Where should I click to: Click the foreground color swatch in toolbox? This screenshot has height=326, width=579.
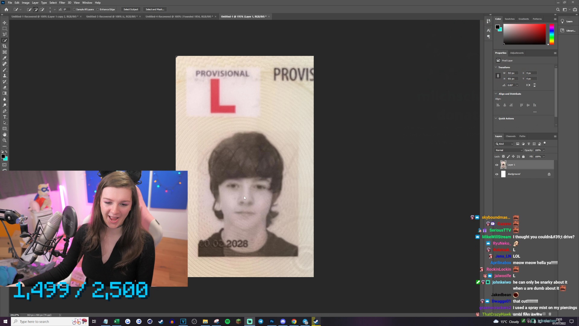pos(3,156)
